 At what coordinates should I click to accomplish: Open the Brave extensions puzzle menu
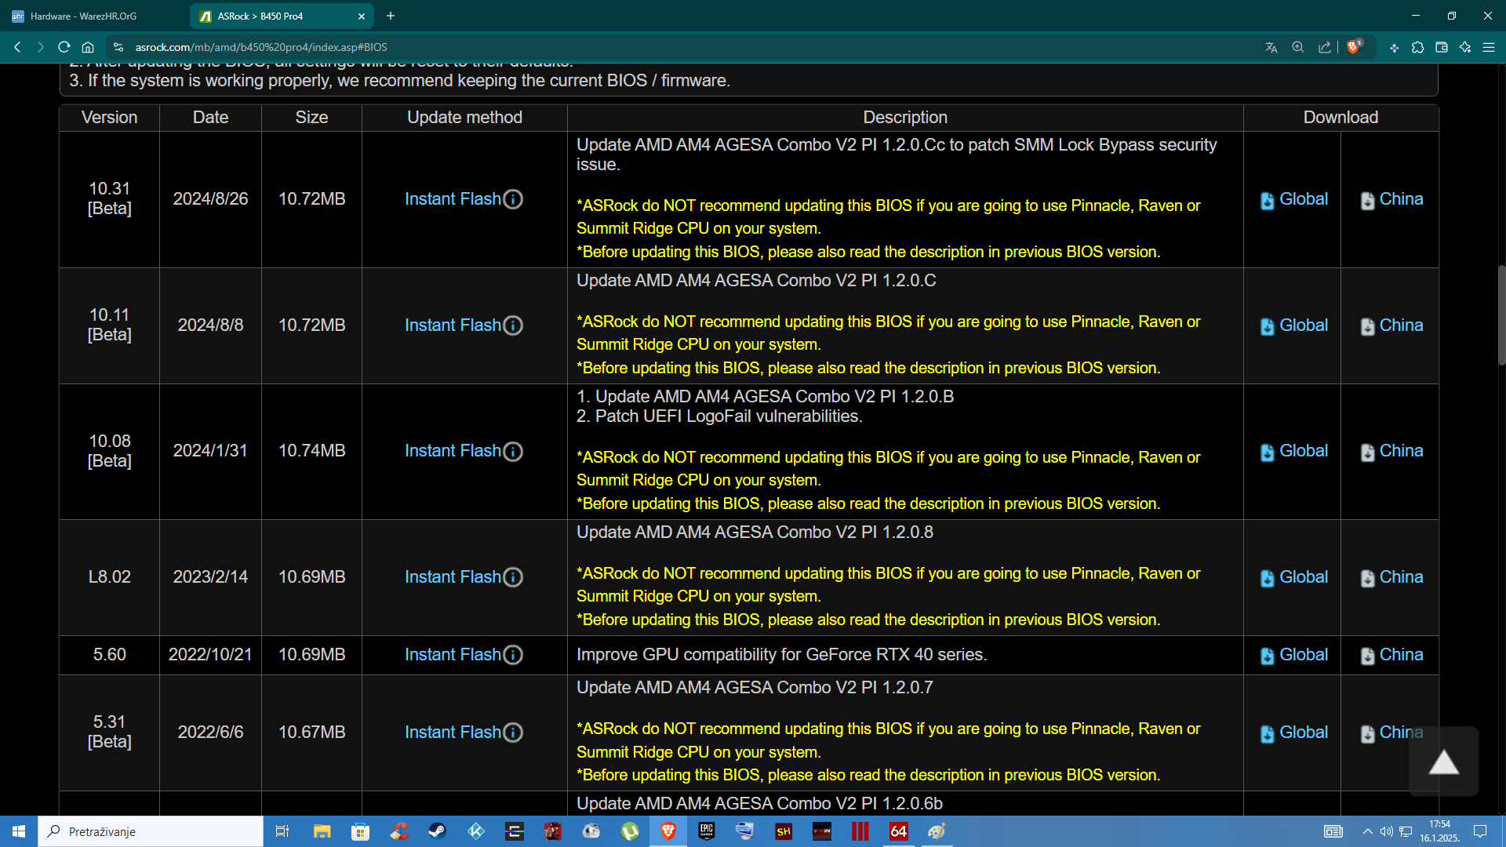pos(1417,47)
